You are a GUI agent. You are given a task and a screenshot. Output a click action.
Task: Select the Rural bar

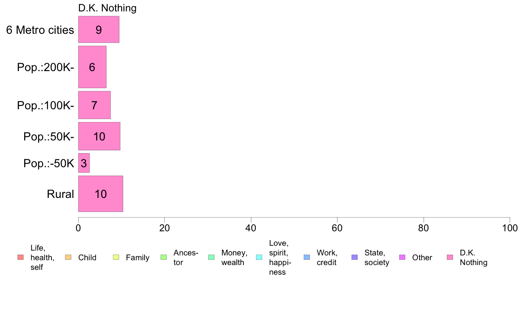101,194
